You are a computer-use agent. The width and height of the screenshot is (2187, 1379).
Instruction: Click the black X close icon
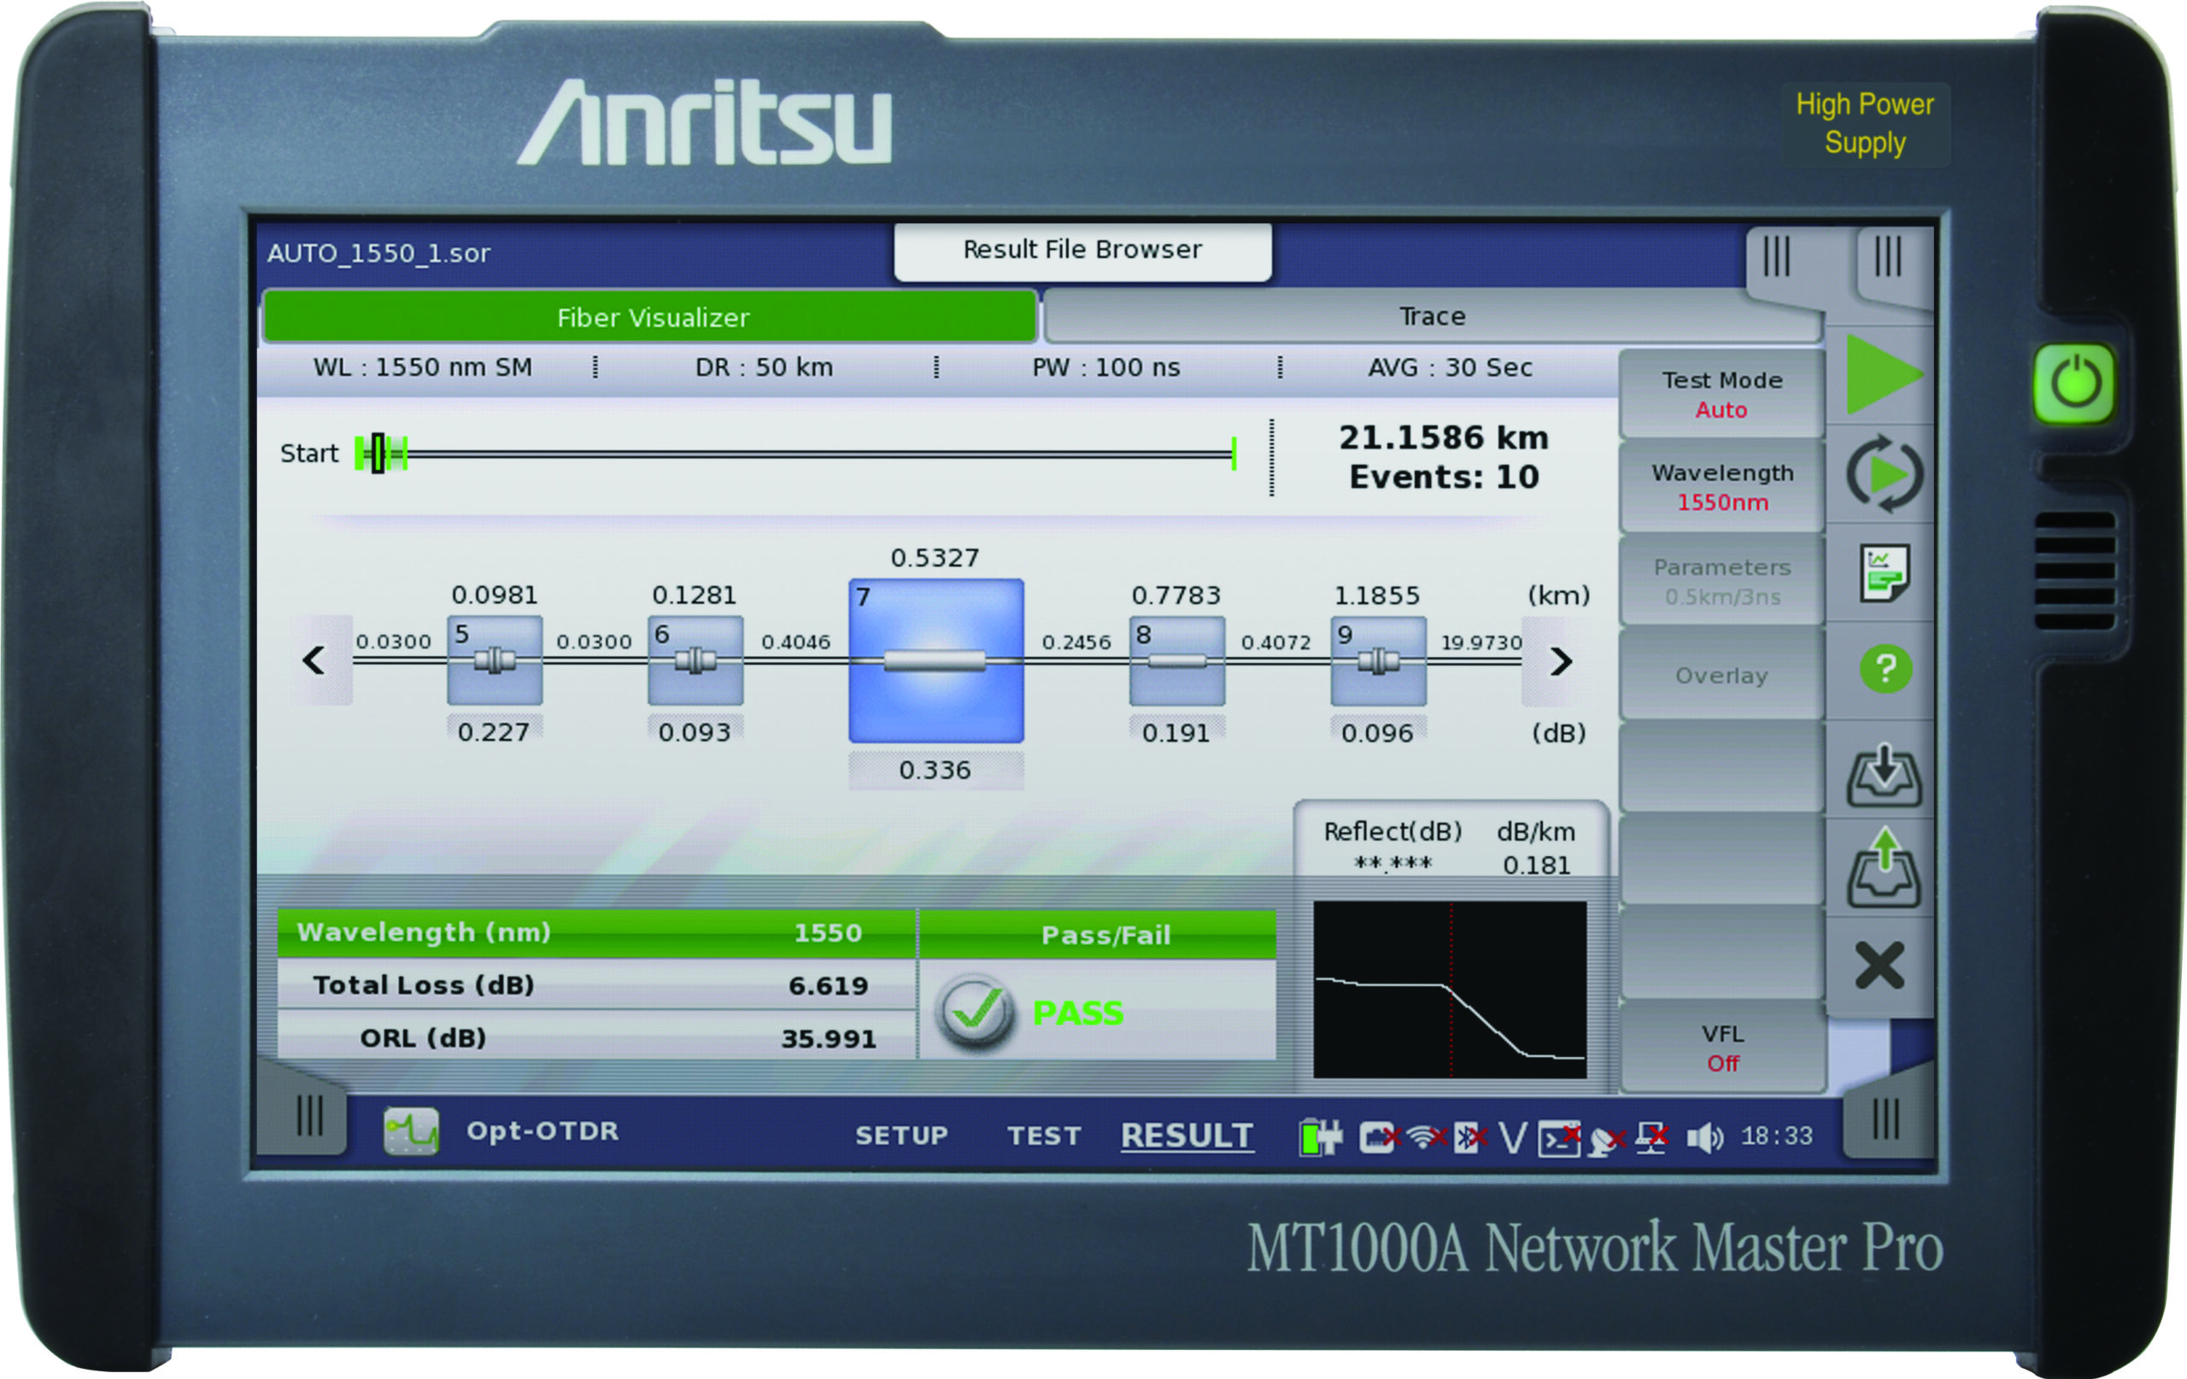point(1879,965)
